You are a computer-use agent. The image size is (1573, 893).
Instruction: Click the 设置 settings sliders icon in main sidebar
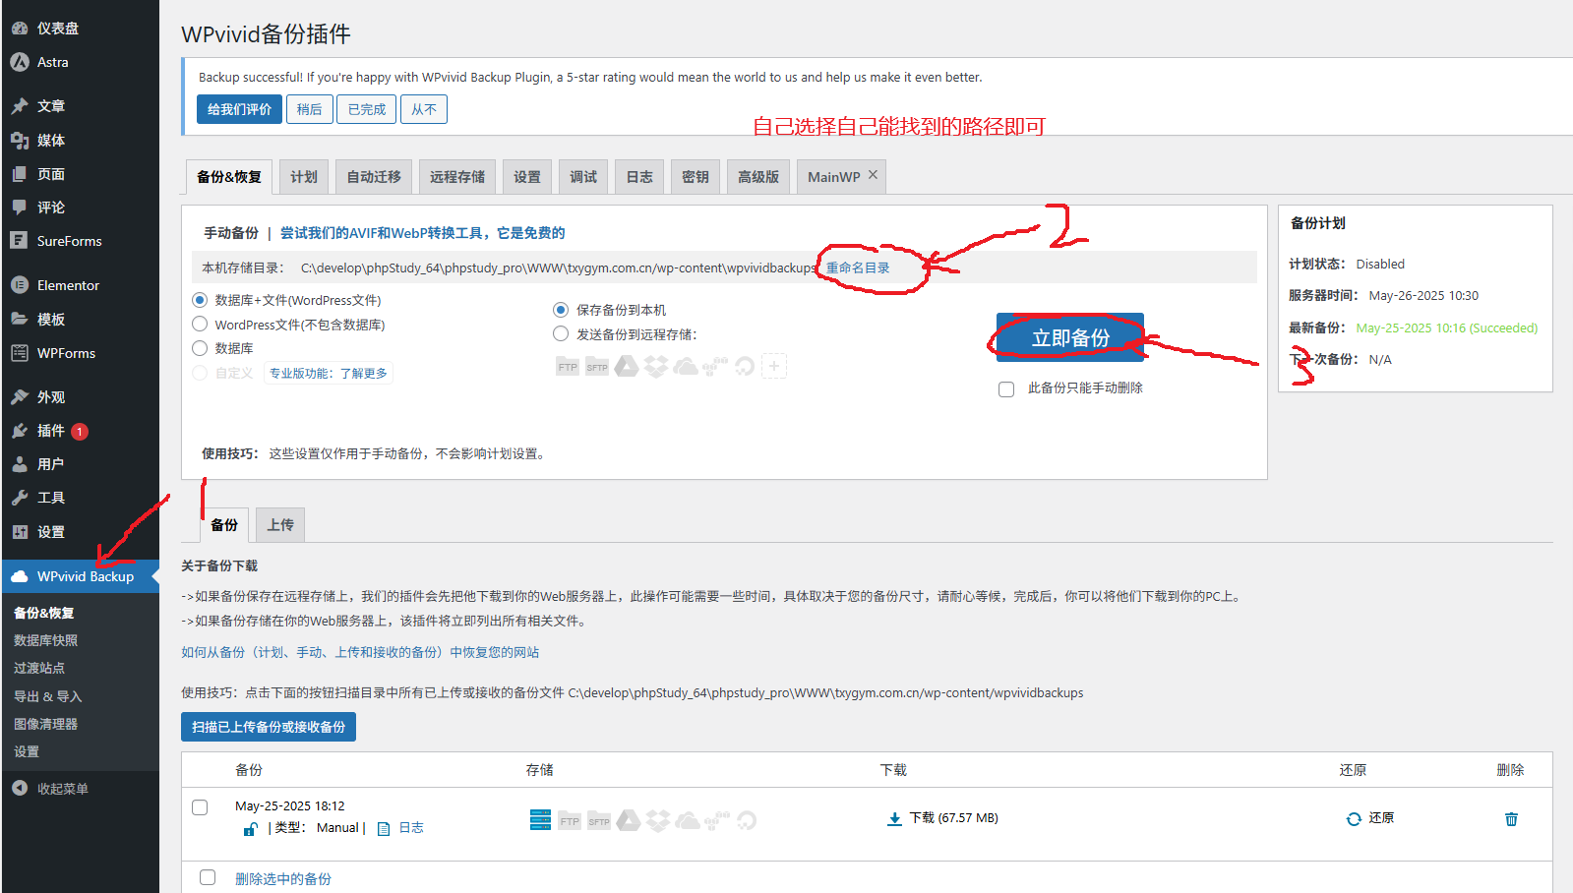pos(20,532)
